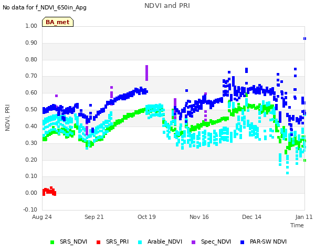The width and height of the screenshot is (336, 252).
Task: Click the 'No data for f_NDVI_650in_Apg' message
Action: pyautogui.click(x=45, y=8)
